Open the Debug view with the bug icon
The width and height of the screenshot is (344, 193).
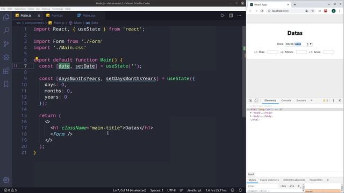click(6, 57)
